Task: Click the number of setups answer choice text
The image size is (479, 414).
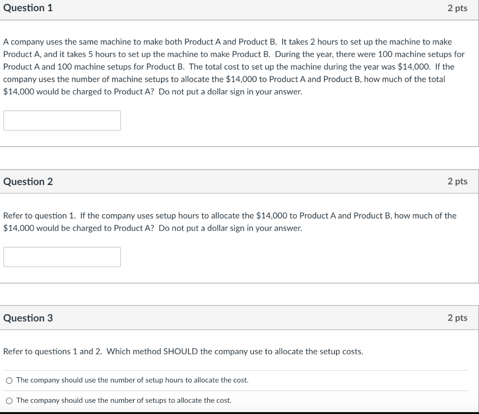Action: 123,400
